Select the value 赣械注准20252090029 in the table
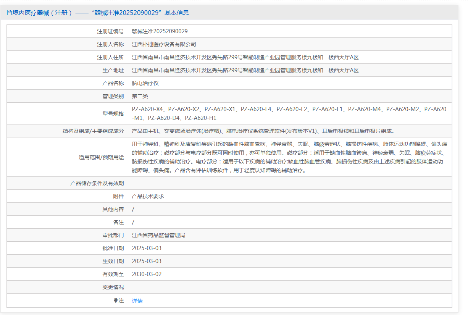This screenshot has height=315, width=468. tap(160, 31)
